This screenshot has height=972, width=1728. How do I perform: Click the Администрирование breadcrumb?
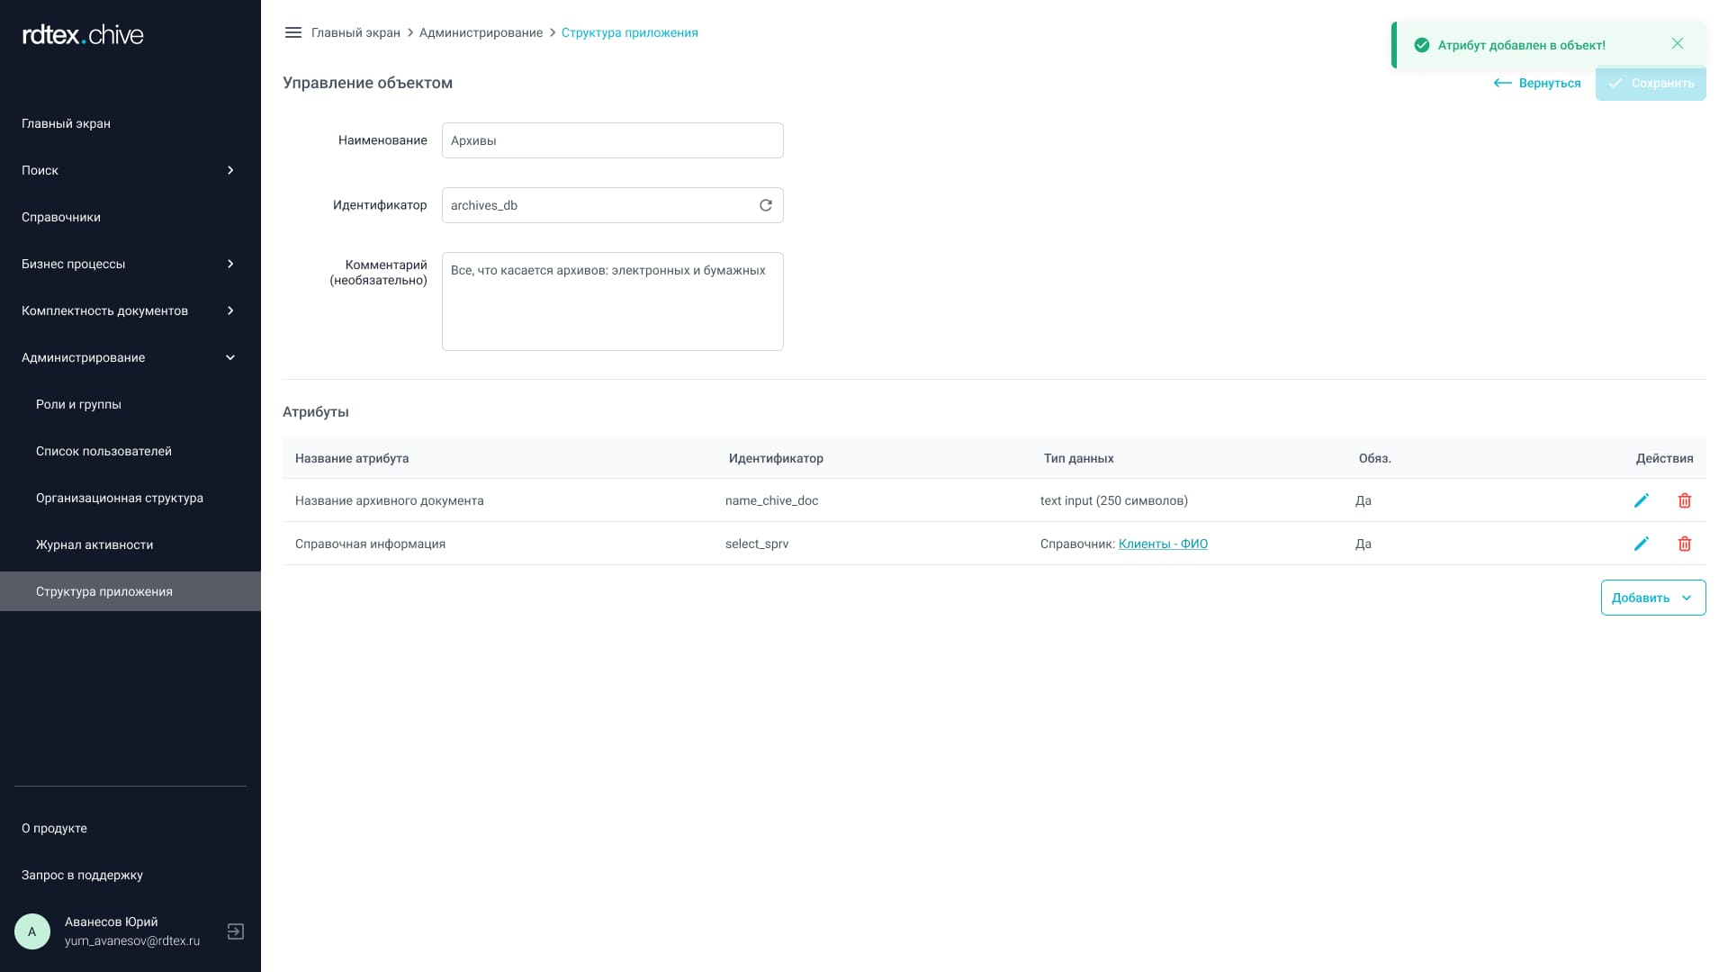[481, 32]
